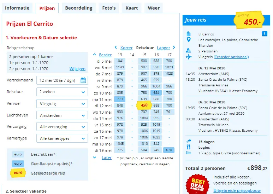273x194 pixels.
Task: Click the airplane icon next to Vliegreis
Action: 189,57
